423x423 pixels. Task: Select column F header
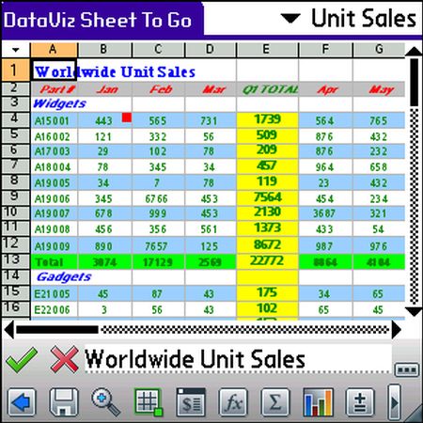pyautogui.click(x=325, y=50)
